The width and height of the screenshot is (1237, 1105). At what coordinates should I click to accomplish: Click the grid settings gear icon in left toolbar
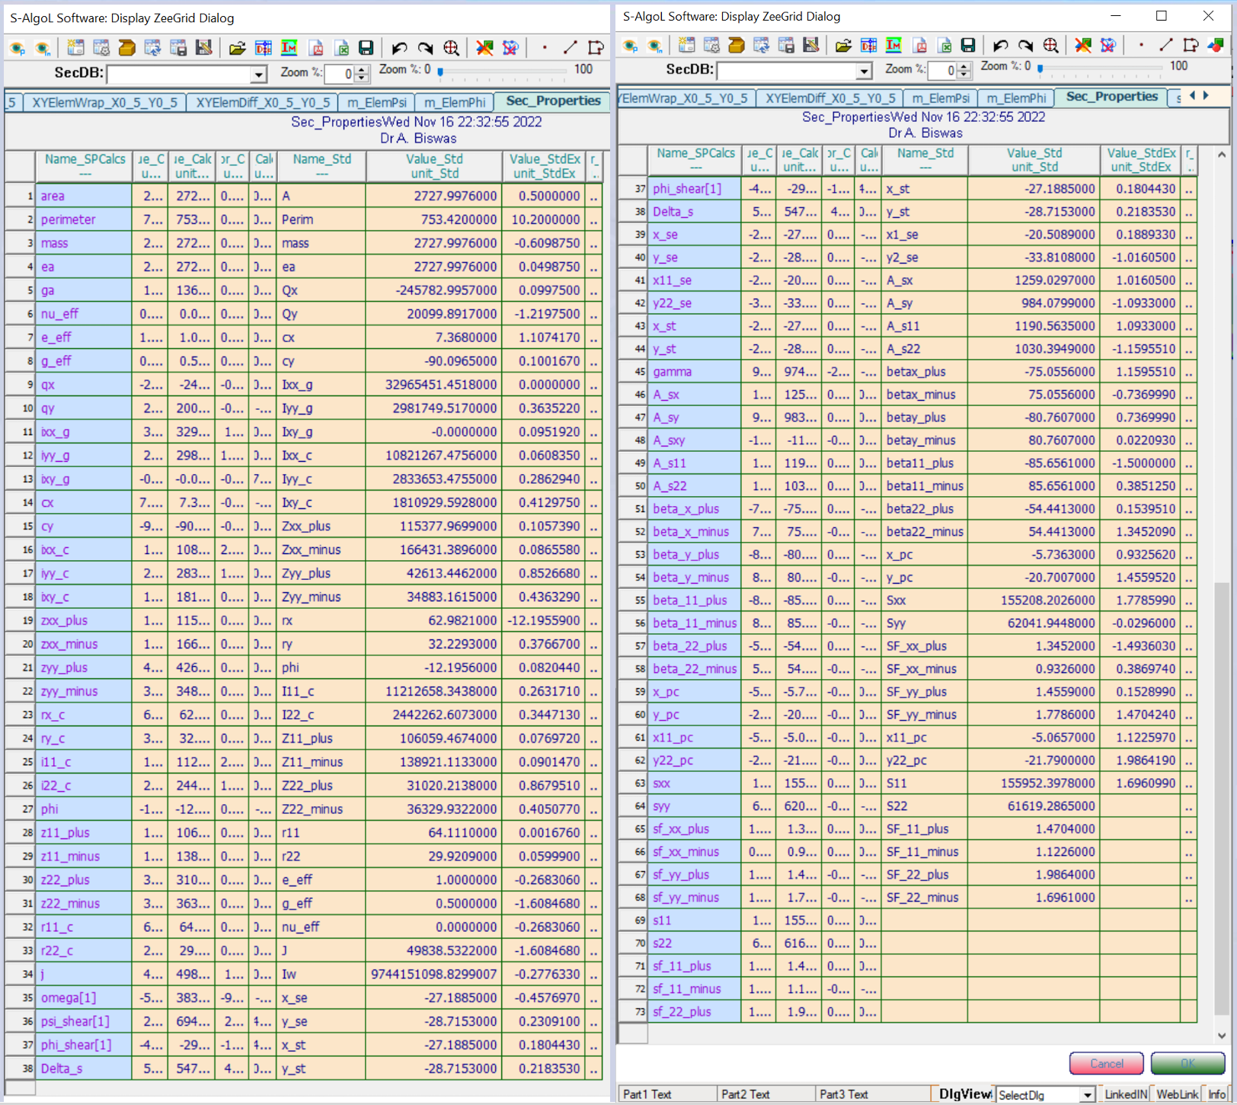(x=101, y=48)
